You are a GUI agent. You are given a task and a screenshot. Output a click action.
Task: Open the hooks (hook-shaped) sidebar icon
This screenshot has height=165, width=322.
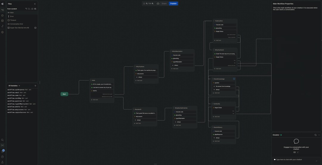coord(2,26)
